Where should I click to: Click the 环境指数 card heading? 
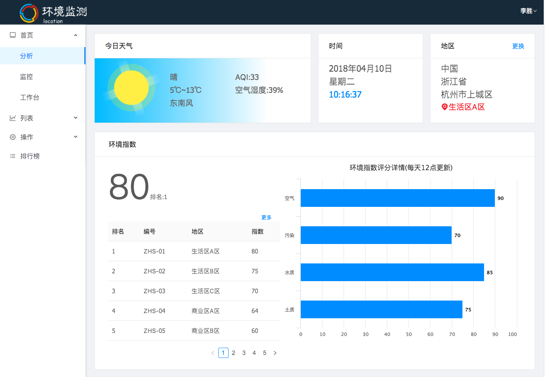tap(122, 144)
